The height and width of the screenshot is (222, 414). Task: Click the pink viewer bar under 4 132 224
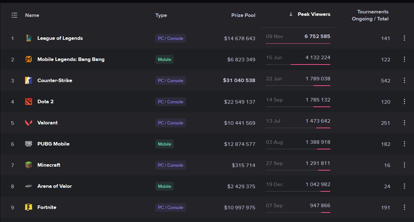pyautogui.click(x=311, y=64)
